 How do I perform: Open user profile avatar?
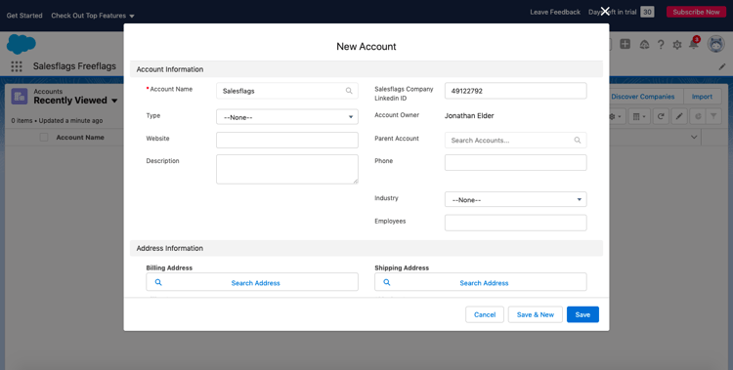click(716, 44)
